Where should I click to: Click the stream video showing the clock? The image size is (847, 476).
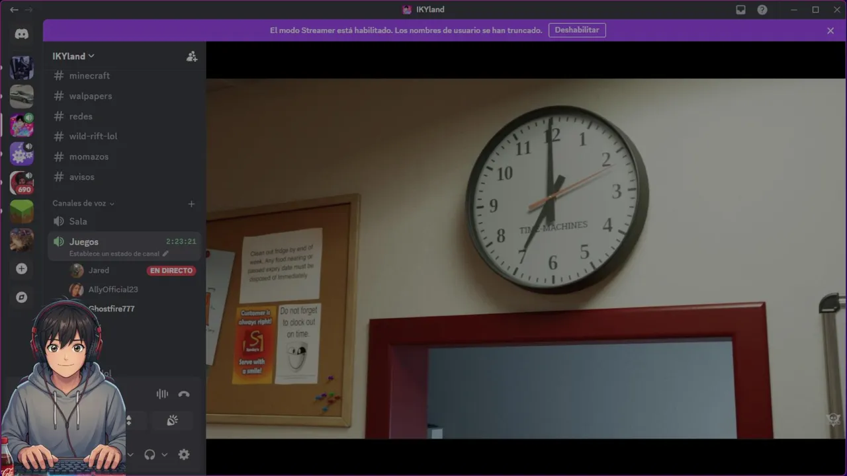tap(526, 258)
